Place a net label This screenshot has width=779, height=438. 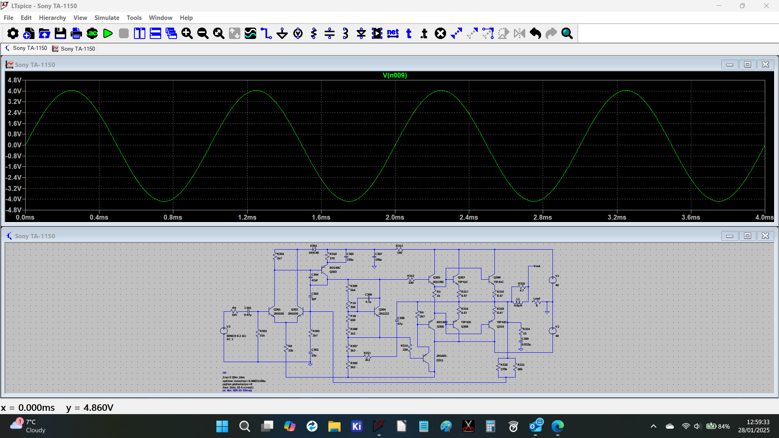click(x=393, y=33)
